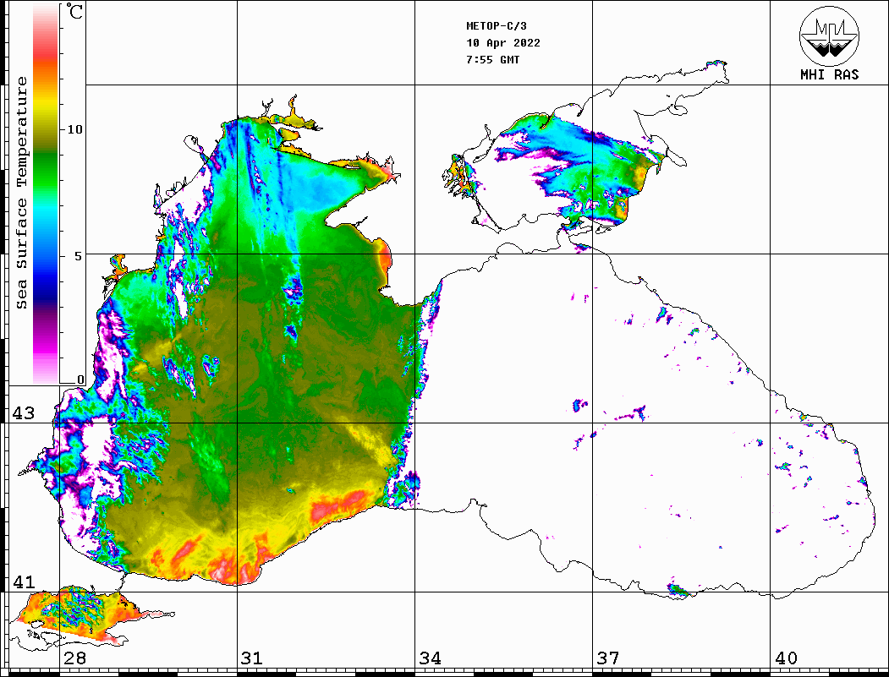Click longitude label 31
This screenshot has width=889, height=677.
click(252, 658)
